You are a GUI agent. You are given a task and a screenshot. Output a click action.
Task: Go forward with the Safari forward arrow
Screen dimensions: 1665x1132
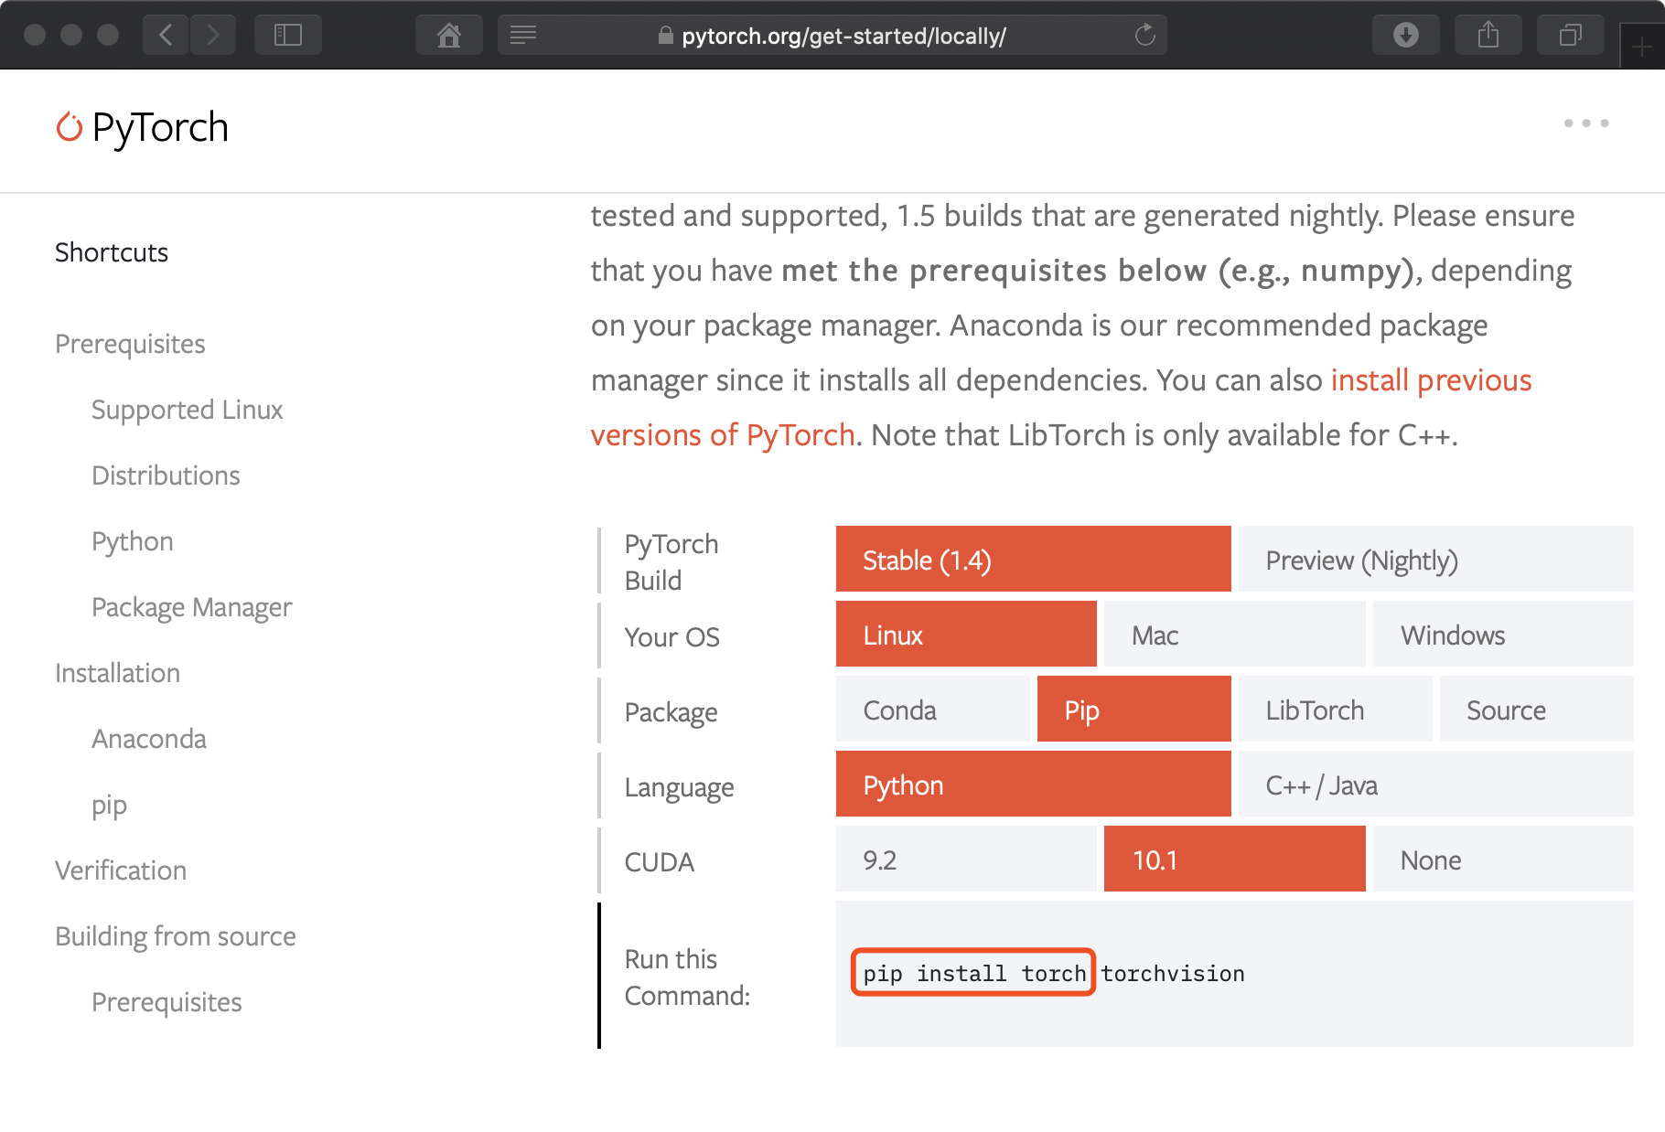(213, 36)
